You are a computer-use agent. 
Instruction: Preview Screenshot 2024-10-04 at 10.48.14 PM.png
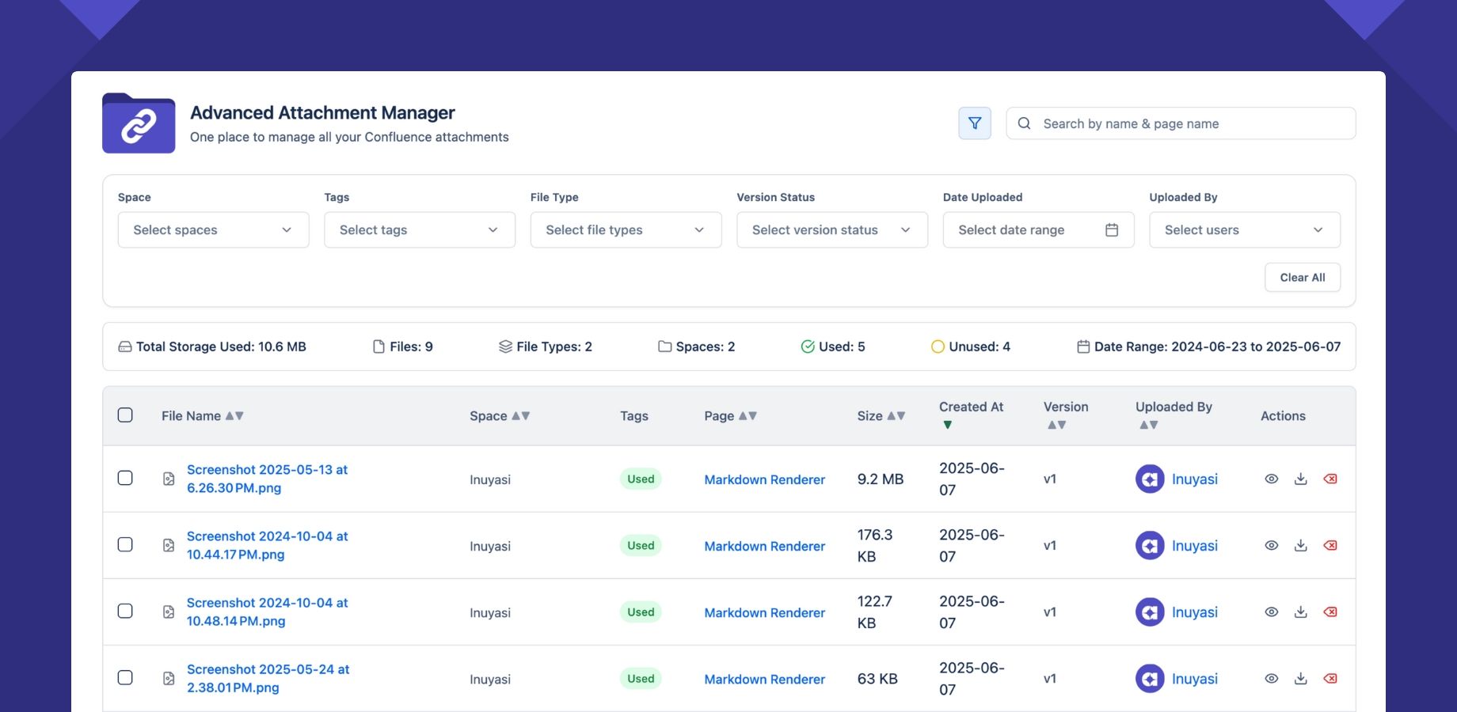pyautogui.click(x=1272, y=612)
